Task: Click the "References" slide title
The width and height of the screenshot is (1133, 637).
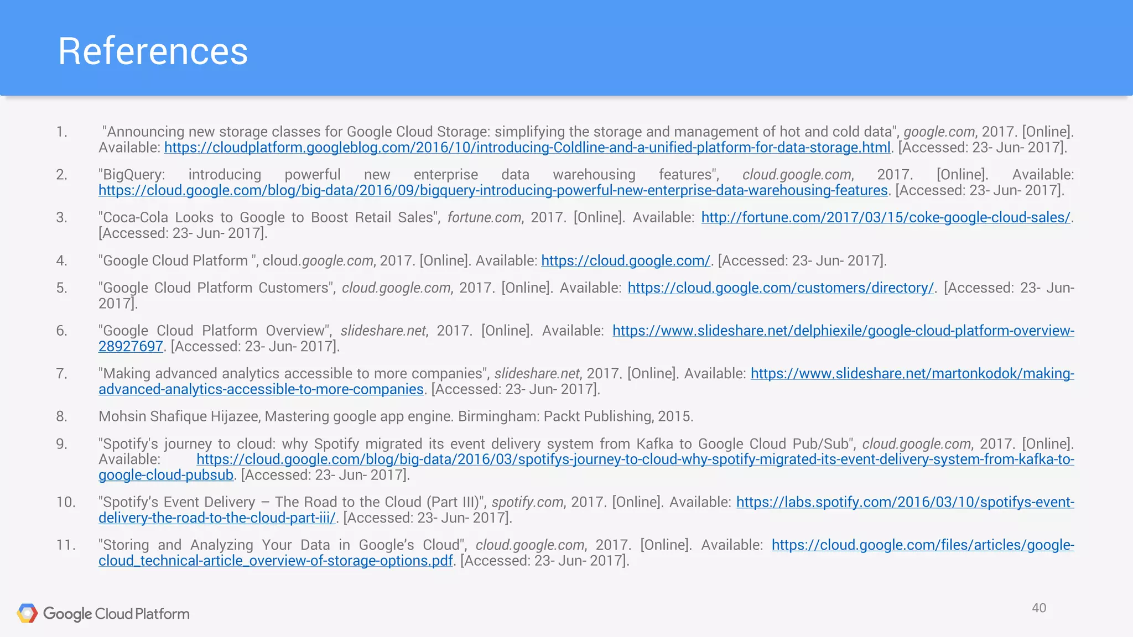Action: pos(153,51)
